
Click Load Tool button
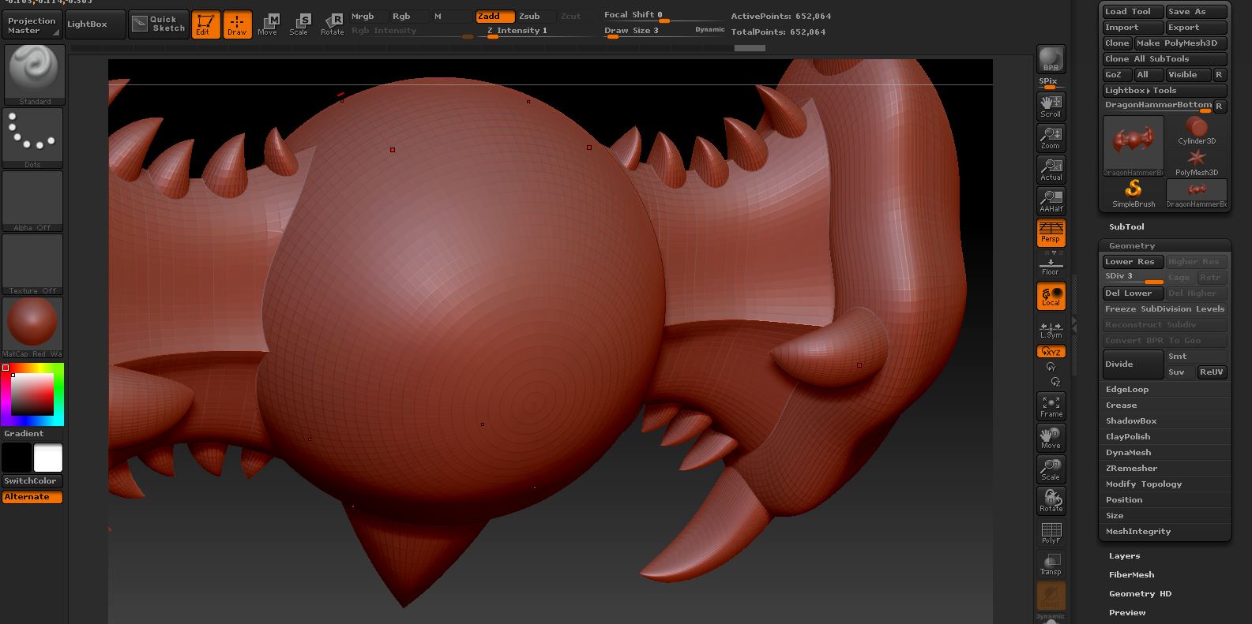[1133, 12]
